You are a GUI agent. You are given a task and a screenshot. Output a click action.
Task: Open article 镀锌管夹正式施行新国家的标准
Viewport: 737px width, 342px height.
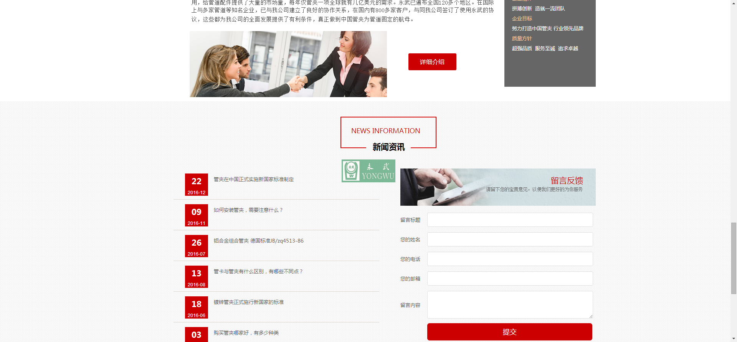(x=249, y=302)
